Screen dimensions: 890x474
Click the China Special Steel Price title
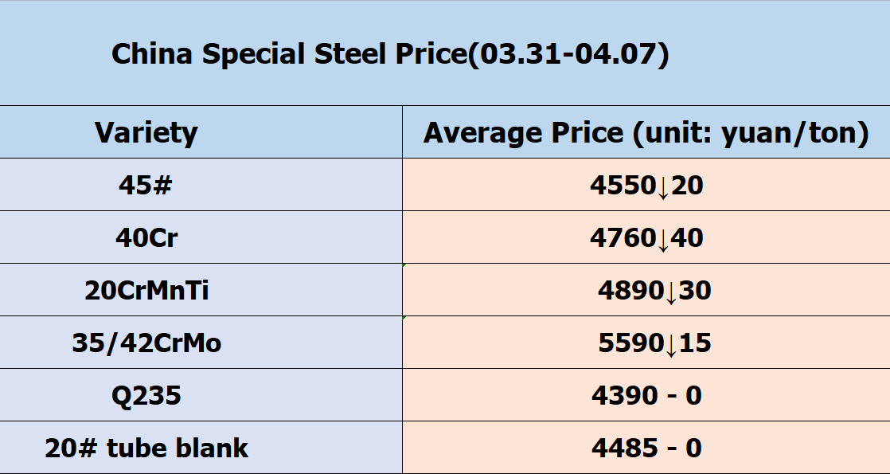click(x=390, y=54)
